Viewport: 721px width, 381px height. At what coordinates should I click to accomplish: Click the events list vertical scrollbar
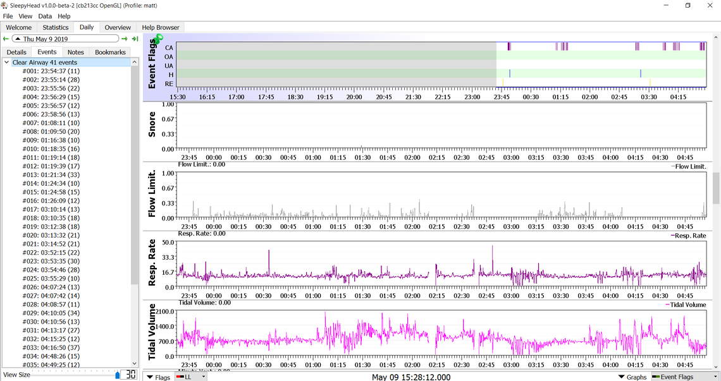(134, 174)
